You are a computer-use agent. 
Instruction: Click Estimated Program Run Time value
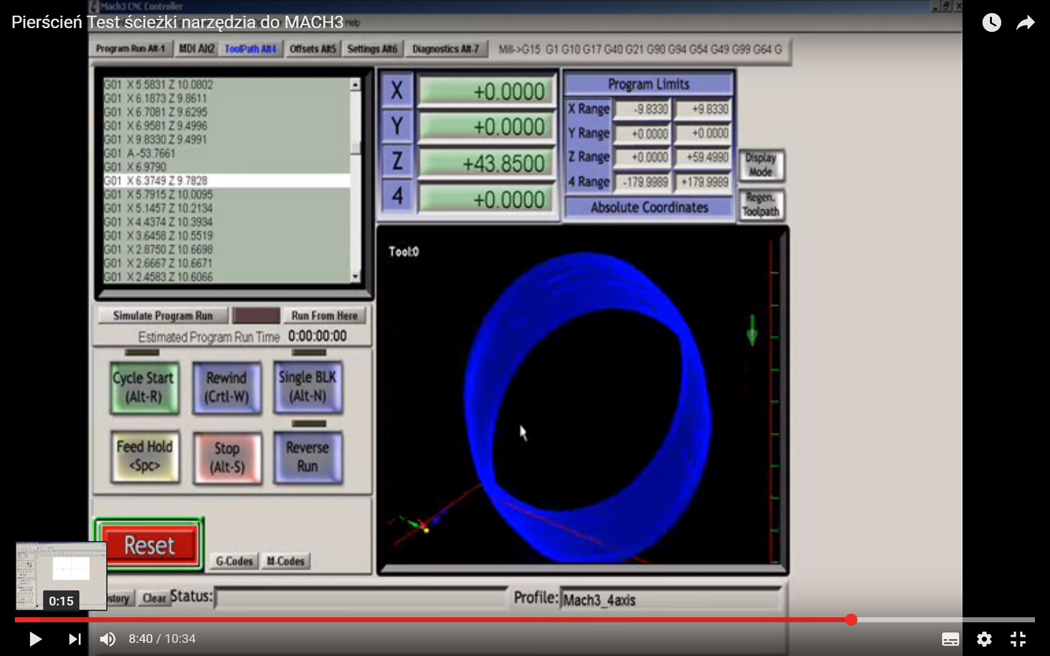pos(317,336)
